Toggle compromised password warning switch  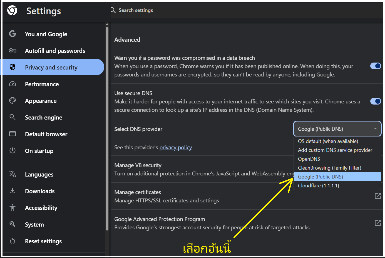[x=376, y=66]
